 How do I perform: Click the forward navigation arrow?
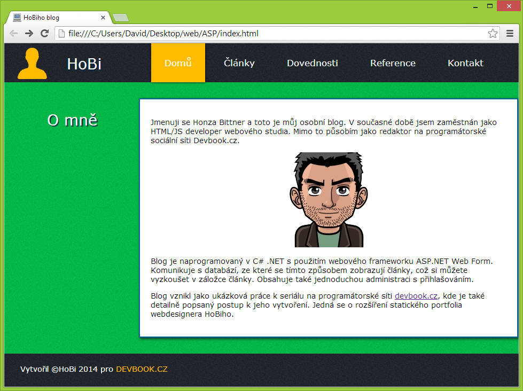(29, 33)
